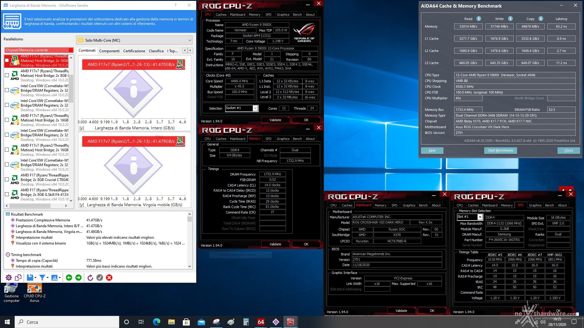Viewport: 584px width, 328px height.
Task: Open the Windows Start menu
Action: [7, 322]
